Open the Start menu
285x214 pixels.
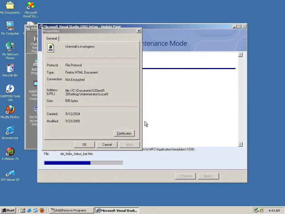coord(8,210)
